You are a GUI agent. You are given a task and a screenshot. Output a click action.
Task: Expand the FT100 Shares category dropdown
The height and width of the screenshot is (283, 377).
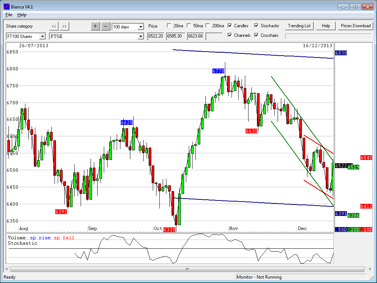(42, 36)
